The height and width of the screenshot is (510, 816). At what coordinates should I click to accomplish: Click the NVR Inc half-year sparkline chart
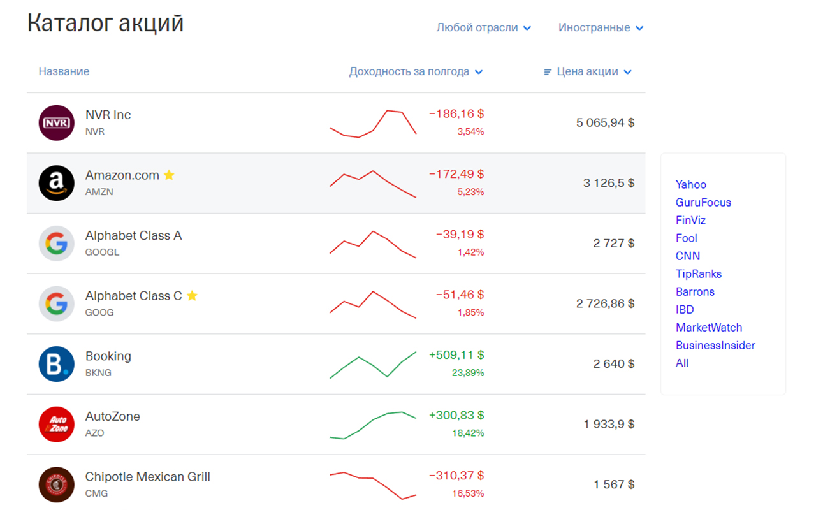coord(373,123)
